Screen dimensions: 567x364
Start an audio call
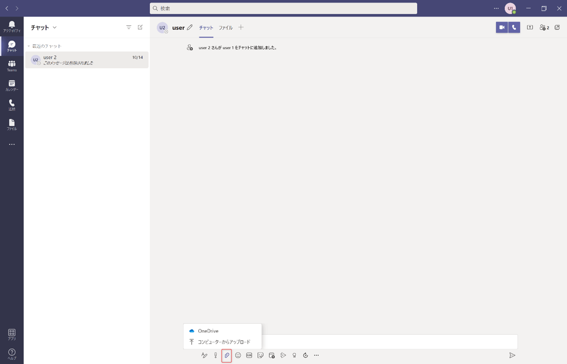[514, 27]
